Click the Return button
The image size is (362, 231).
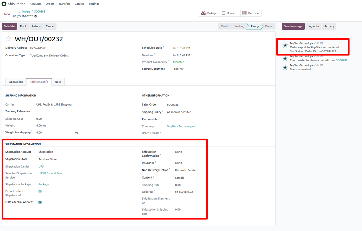point(36,26)
